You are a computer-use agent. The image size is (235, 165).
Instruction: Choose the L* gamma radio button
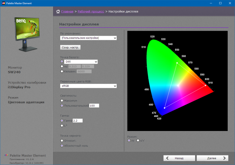tap(62, 125)
